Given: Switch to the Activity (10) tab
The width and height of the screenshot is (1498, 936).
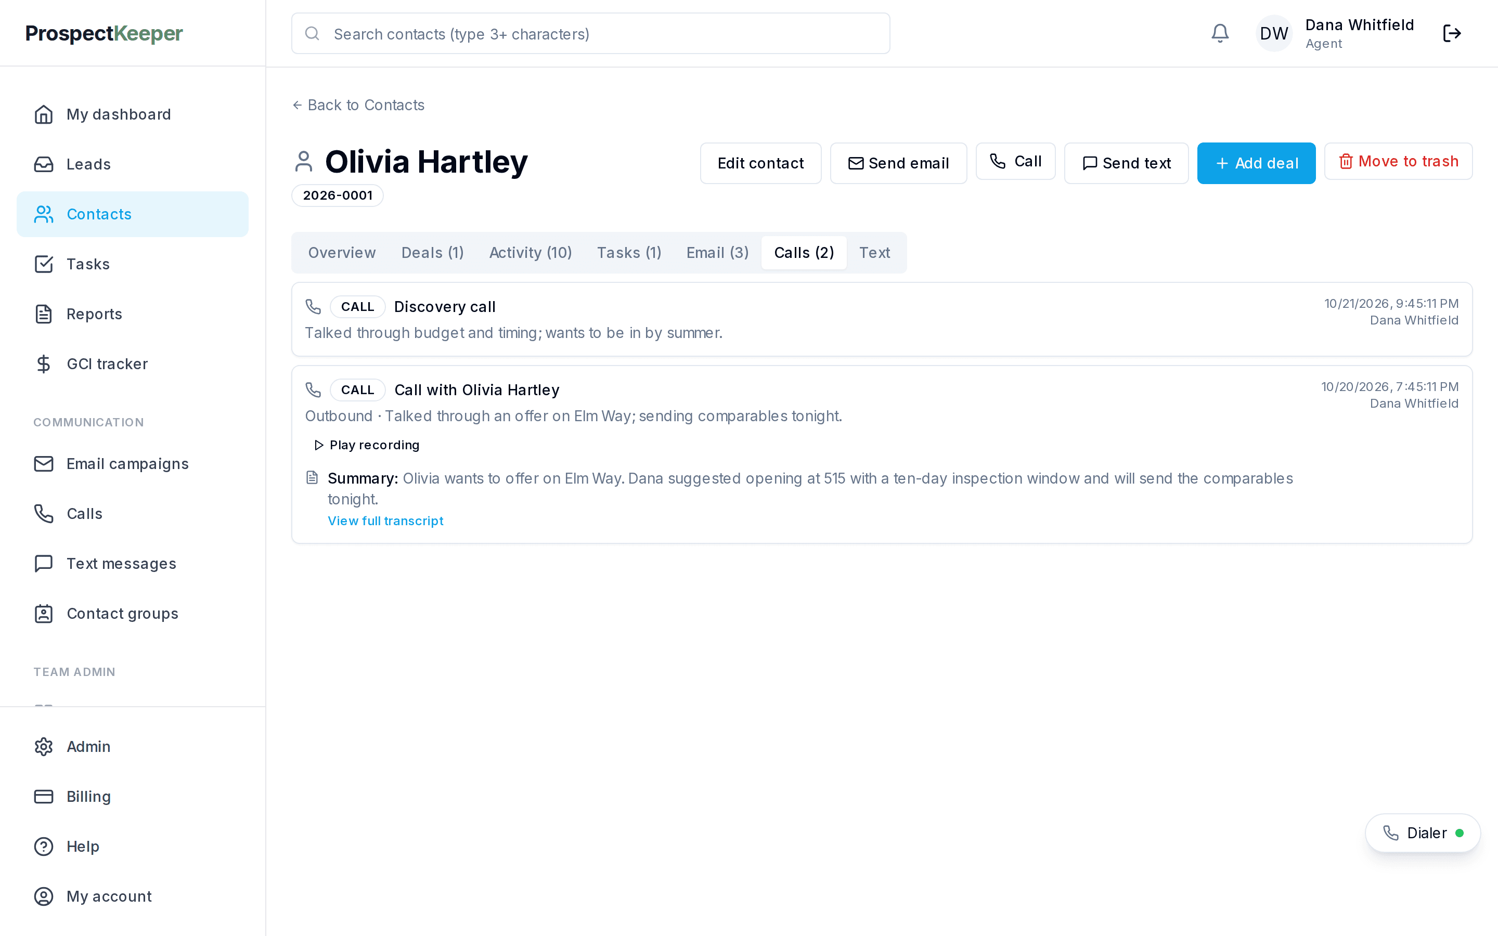Looking at the screenshot, I should pyautogui.click(x=530, y=253).
